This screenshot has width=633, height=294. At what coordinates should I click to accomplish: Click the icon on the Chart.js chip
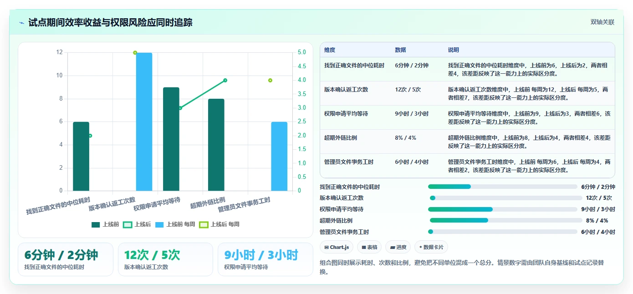(x=327, y=247)
